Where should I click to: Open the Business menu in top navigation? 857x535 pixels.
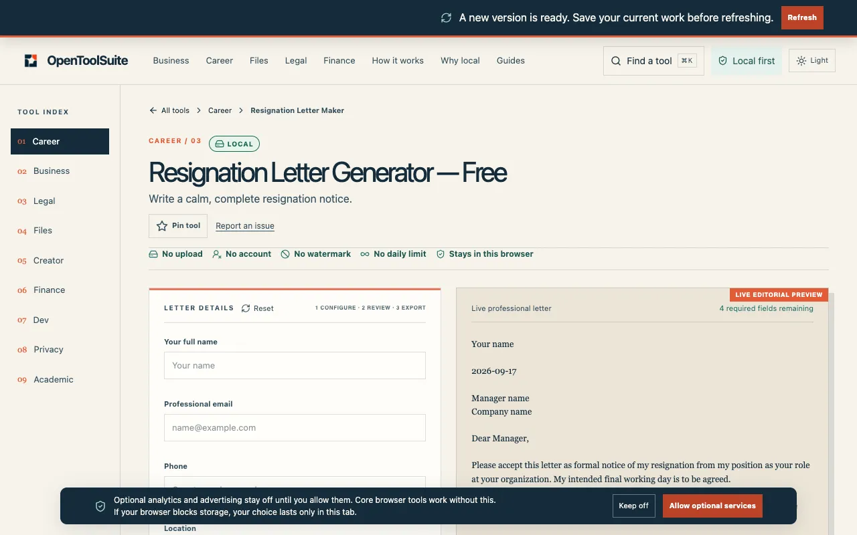pyautogui.click(x=171, y=60)
